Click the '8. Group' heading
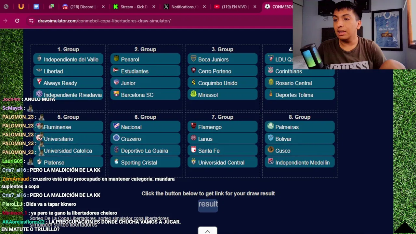 [x=300, y=117]
